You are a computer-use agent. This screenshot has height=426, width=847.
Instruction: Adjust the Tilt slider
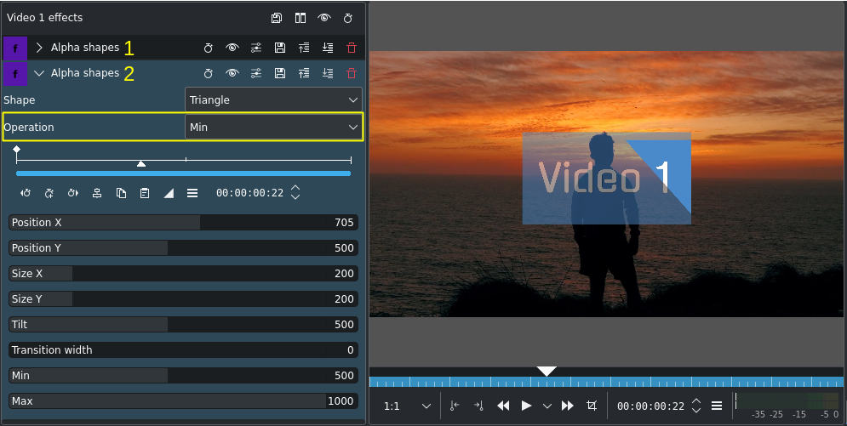point(183,324)
